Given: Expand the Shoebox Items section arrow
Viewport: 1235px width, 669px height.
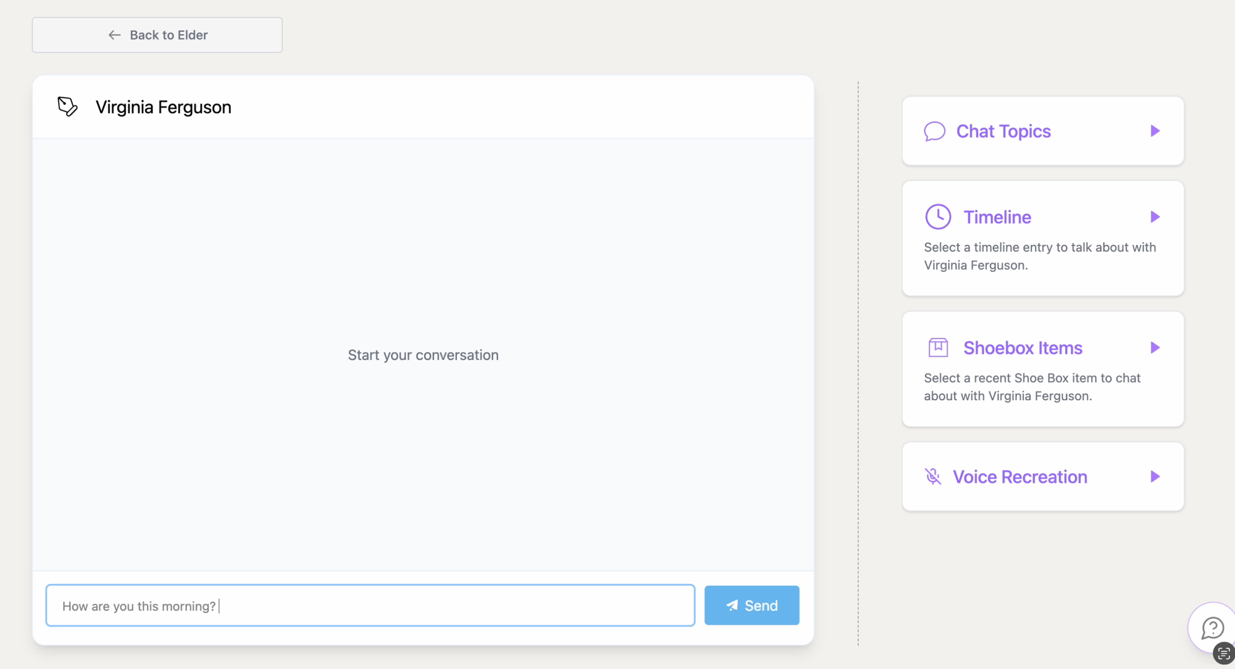Looking at the screenshot, I should 1155,348.
